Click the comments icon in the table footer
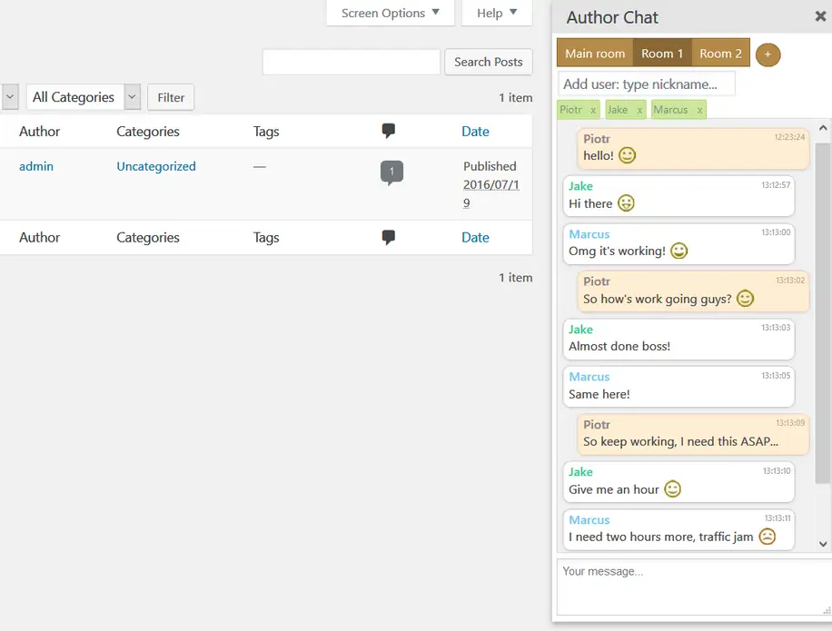This screenshot has height=631, width=832. coord(389,238)
